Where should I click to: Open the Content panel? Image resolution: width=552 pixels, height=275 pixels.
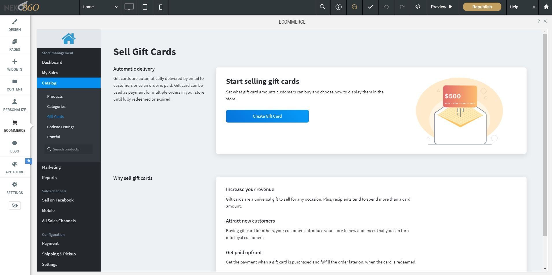coord(15,85)
